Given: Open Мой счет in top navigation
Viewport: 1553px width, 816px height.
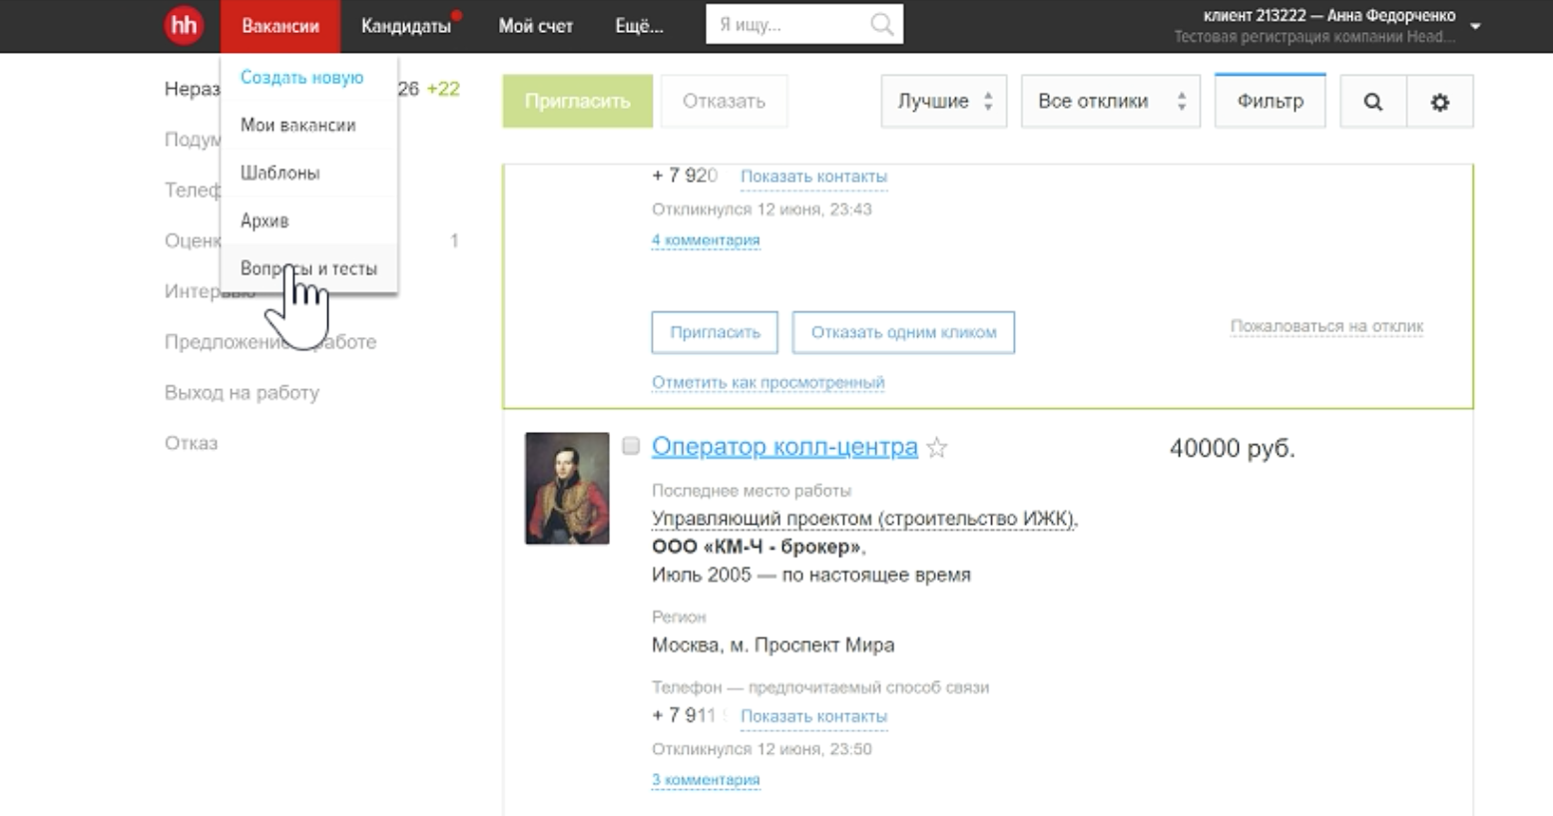Looking at the screenshot, I should pos(535,26).
